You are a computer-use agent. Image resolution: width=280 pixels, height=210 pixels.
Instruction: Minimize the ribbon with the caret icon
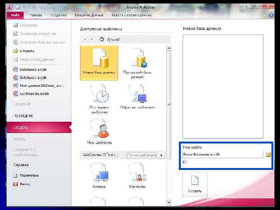click(264, 15)
